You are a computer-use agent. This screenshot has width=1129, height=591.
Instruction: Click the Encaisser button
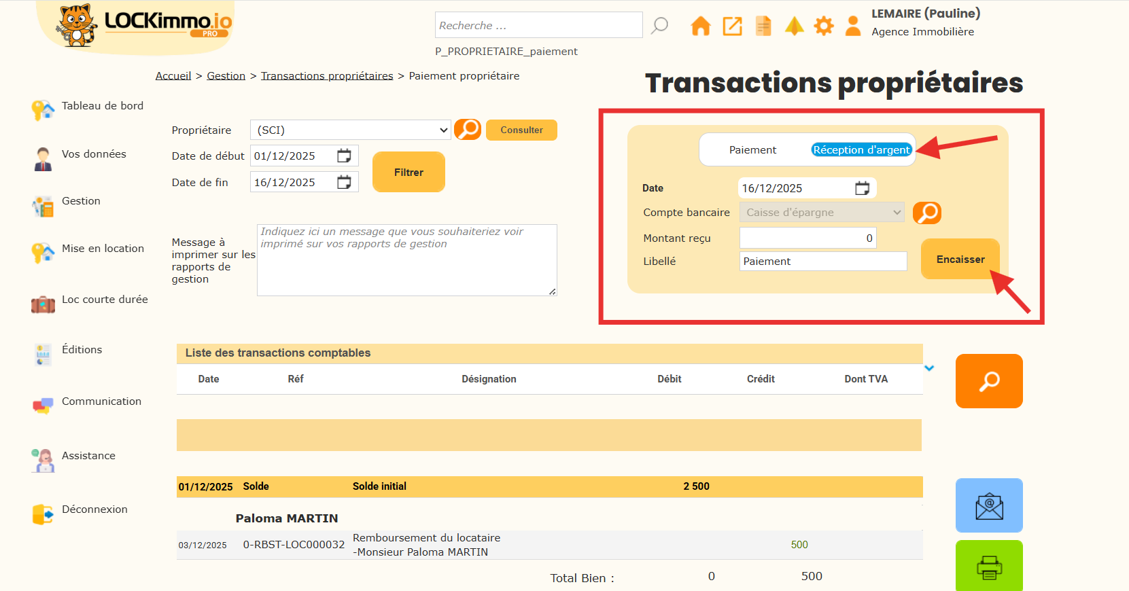tap(960, 259)
